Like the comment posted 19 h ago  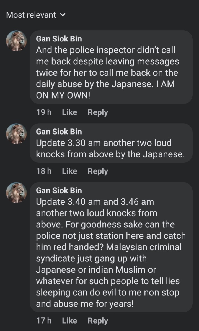coord(69,112)
